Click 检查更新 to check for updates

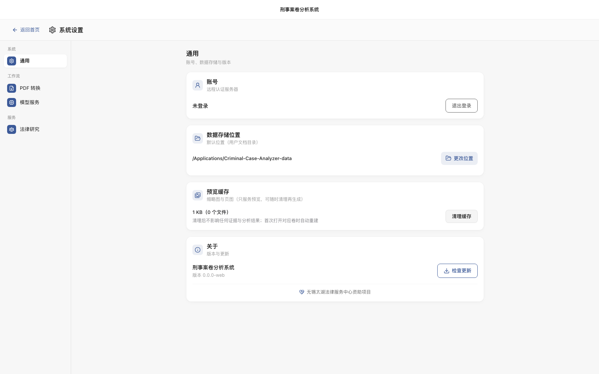(457, 271)
